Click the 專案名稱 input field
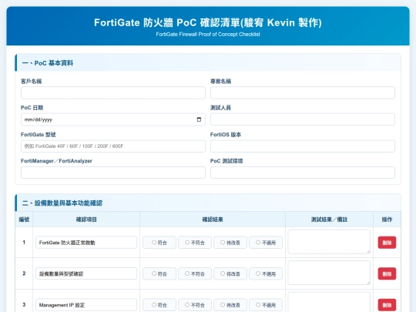 tap(303, 93)
